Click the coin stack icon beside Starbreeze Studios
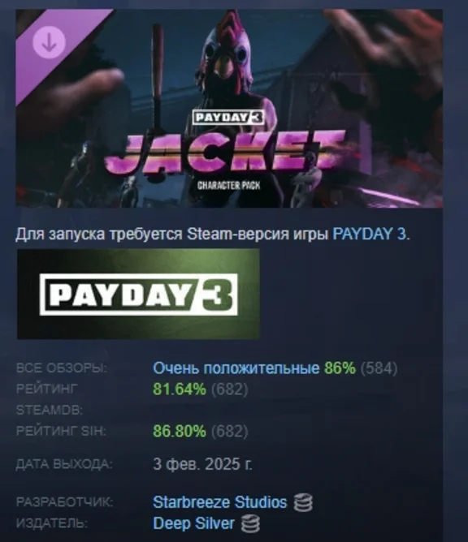Viewport: 468px width, 542px height. [303, 502]
